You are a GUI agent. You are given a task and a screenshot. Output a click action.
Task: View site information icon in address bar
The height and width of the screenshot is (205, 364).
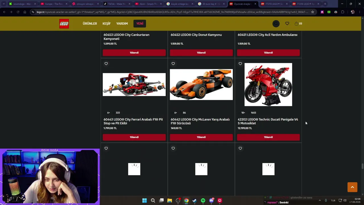pyautogui.click(x=33, y=12)
